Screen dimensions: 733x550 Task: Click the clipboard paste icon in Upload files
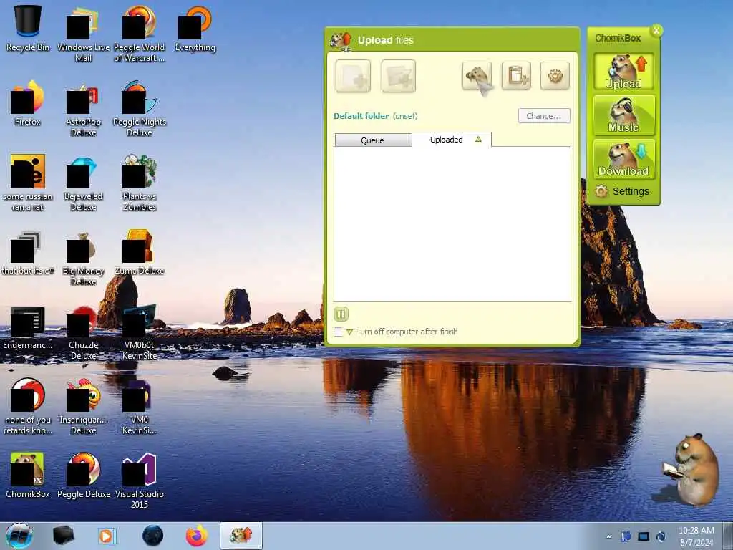click(x=516, y=76)
